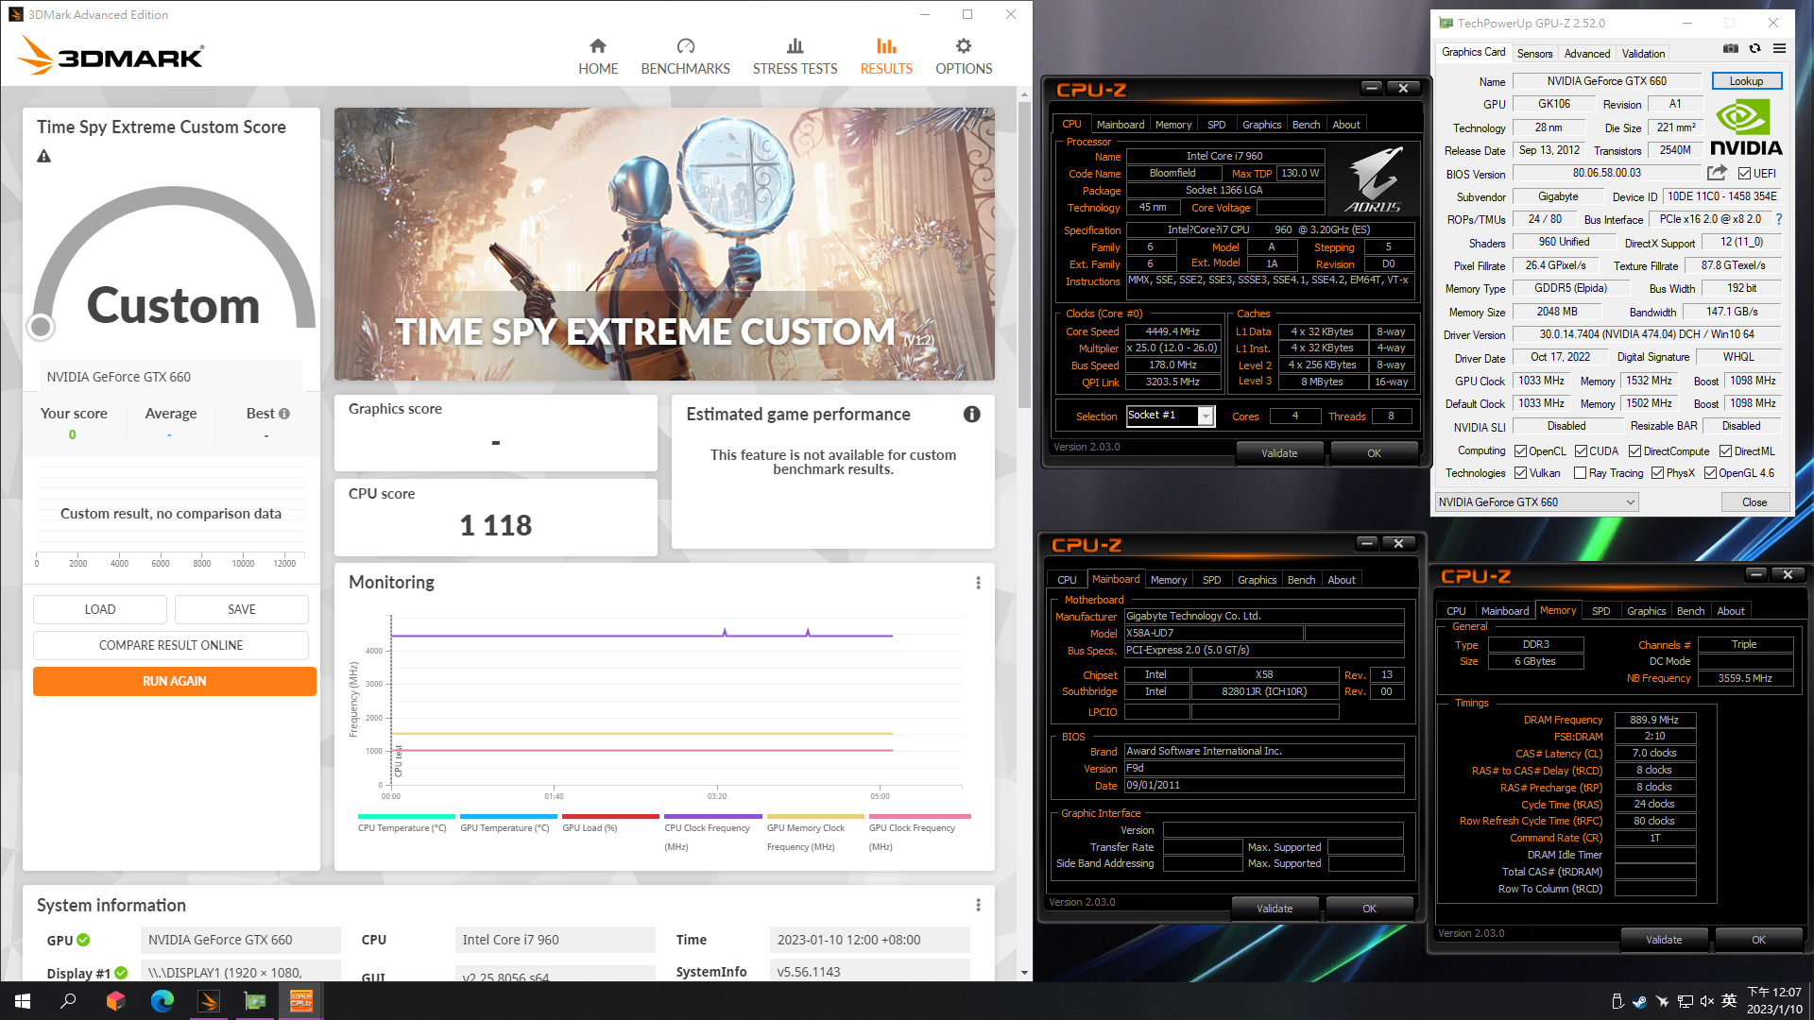Open Bench tab in CPU-Z Mainboard window
The height and width of the screenshot is (1020, 1814).
coord(1301,580)
